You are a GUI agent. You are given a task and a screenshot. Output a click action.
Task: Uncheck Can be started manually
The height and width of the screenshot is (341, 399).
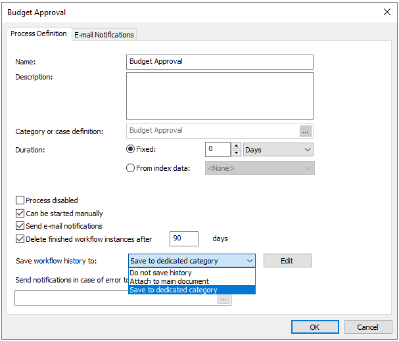pyautogui.click(x=20, y=214)
